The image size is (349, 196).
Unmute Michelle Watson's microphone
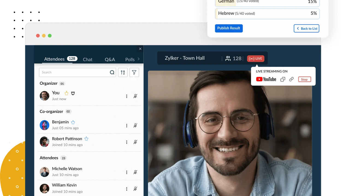[x=135, y=172]
